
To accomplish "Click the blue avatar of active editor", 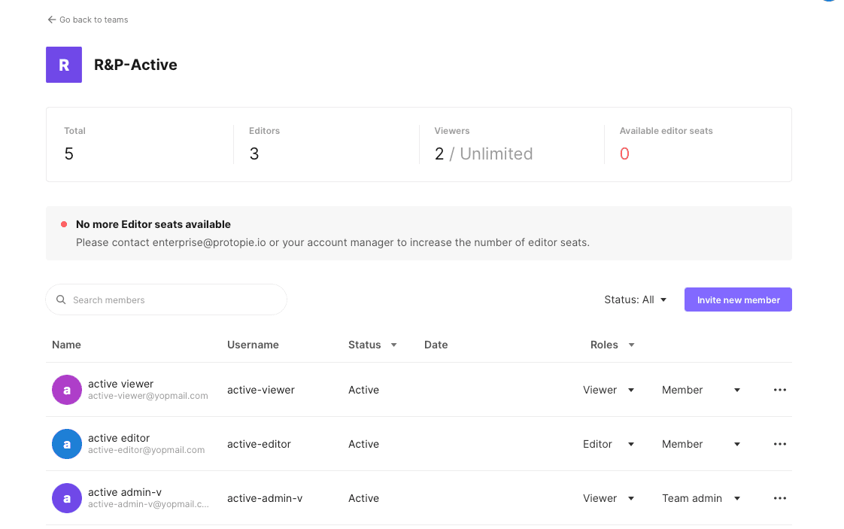I will point(66,444).
